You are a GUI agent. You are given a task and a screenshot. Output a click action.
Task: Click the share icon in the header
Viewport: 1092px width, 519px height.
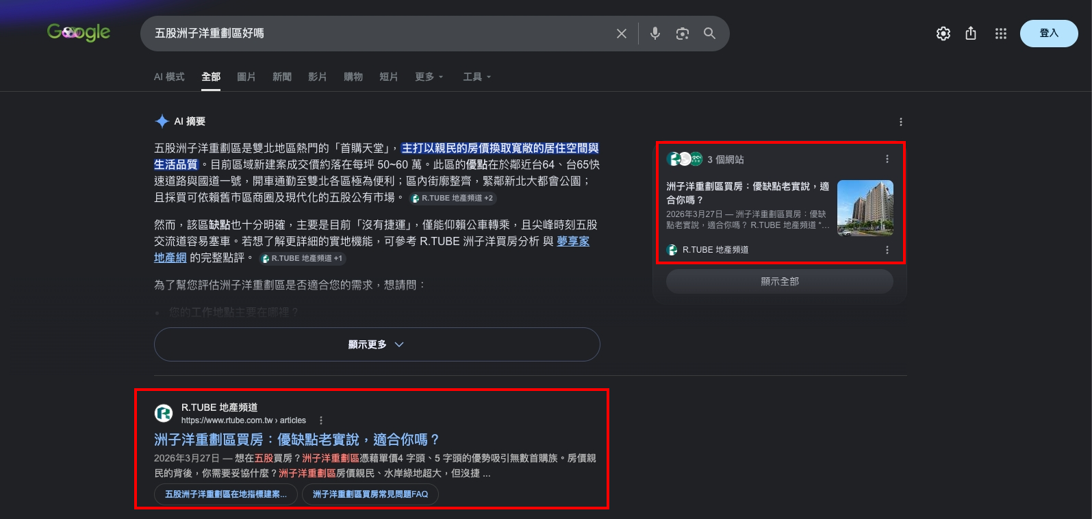pos(971,34)
